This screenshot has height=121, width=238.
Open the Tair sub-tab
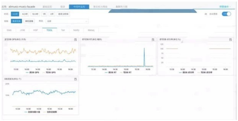tap(63, 30)
